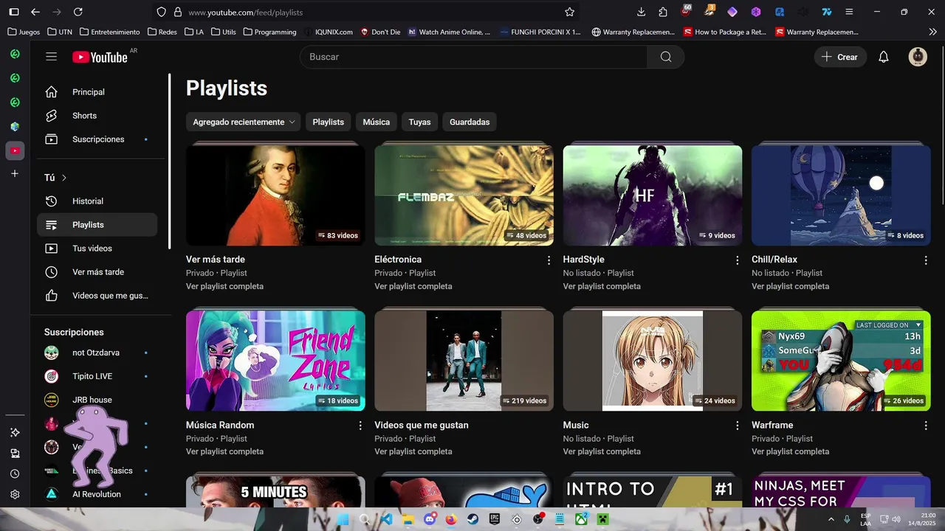Viewport: 945px width, 531px height.
Task: Open the AI Revolution subscription channel
Action: point(97,494)
